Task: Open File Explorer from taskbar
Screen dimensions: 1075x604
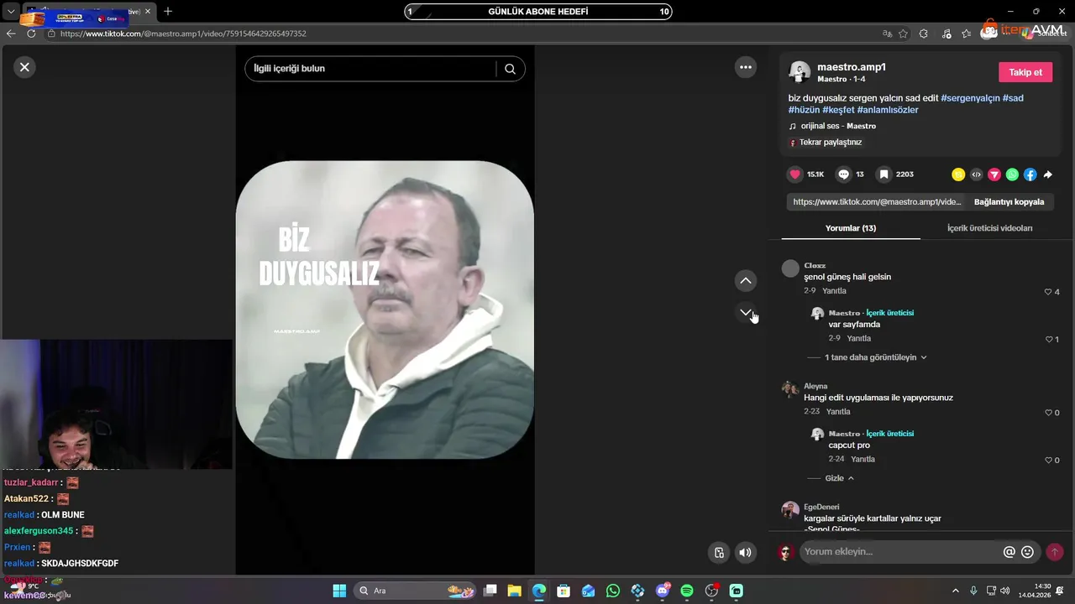Action: click(514, 591)
